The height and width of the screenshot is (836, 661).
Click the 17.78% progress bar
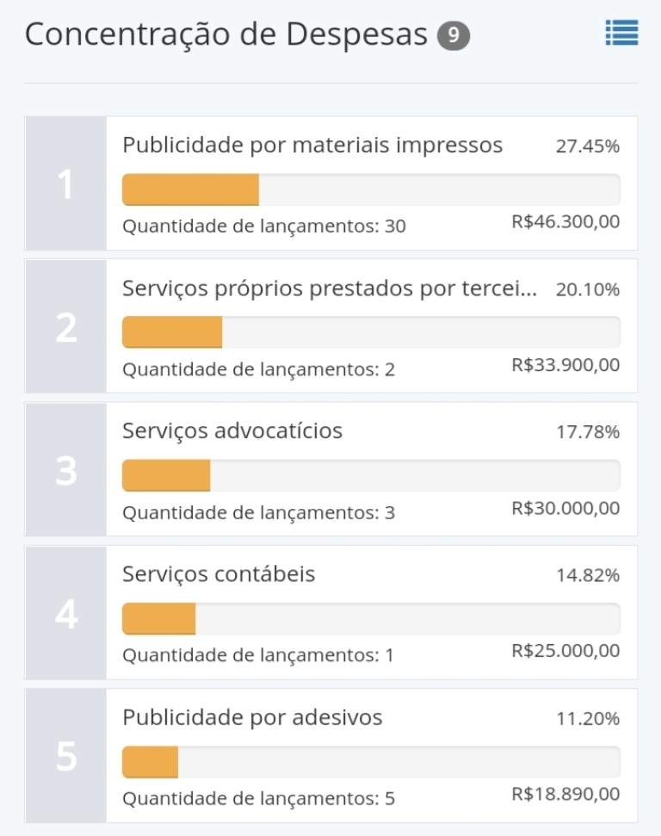(371, 475)
